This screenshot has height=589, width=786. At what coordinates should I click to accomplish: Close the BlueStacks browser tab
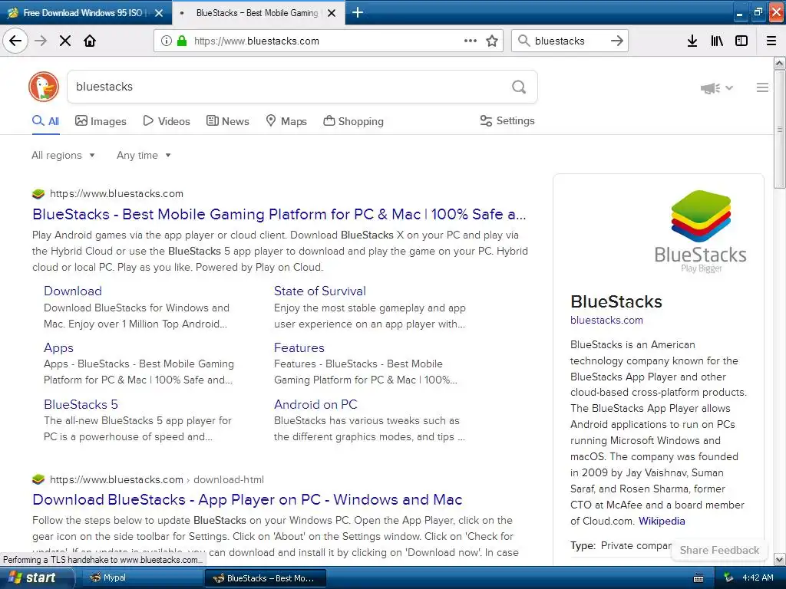pyautogui.click(x=332, y=13)
